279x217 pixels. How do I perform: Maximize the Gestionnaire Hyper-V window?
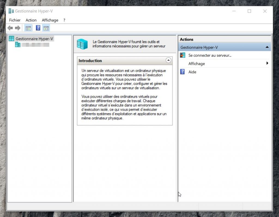(x=249, y=11)
